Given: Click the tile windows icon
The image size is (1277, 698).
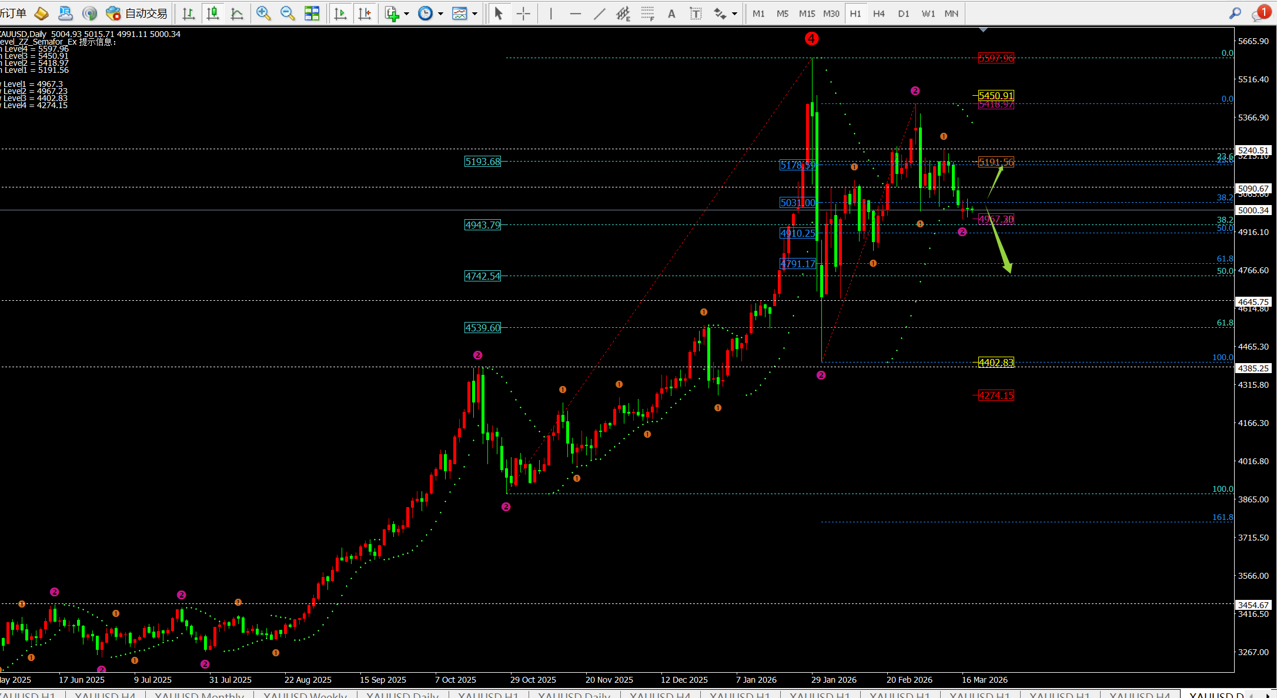Looking at the screenshot, I should (312, 14).
